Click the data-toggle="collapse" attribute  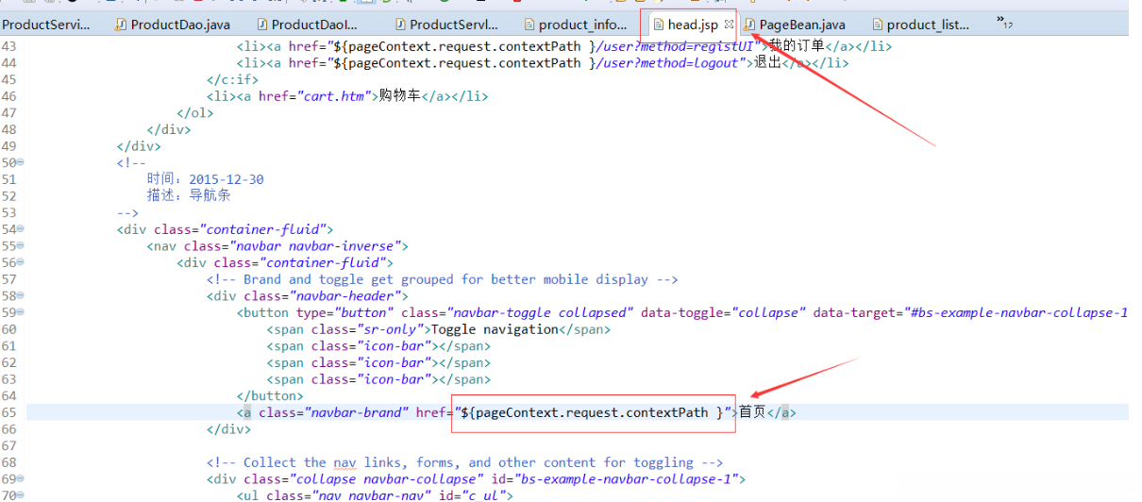pos(723,313)
